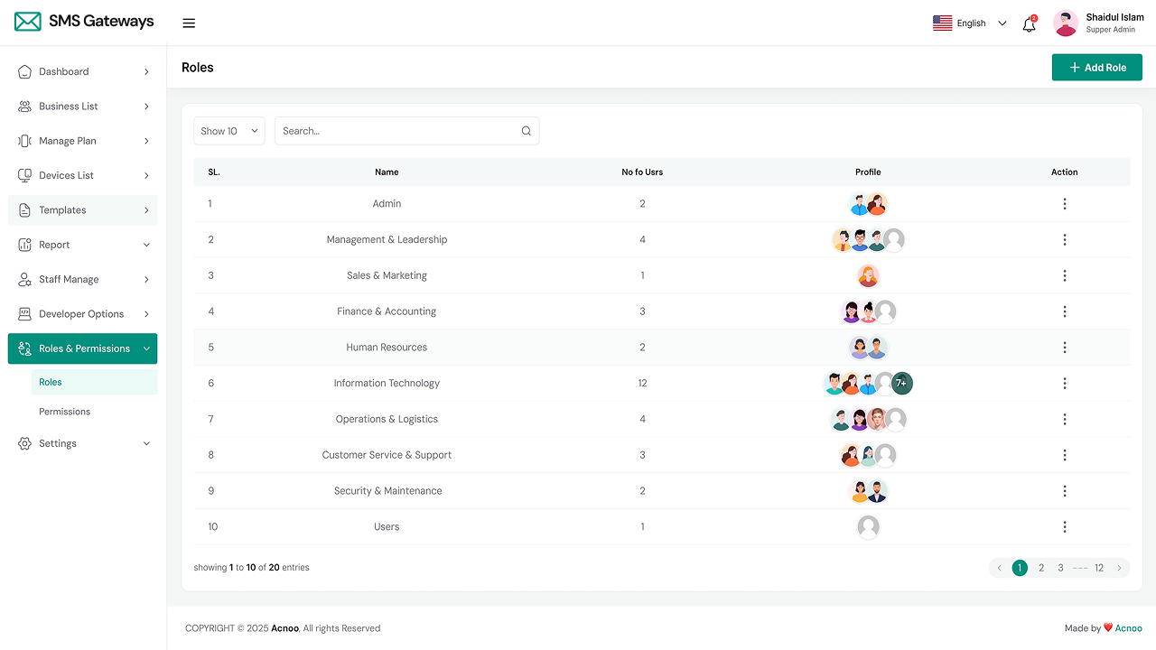This screenshot has width=1156, height=650.
Task: Open action menu for Information Technology row
Action: pyautogui.click(x=1065, y=383)
